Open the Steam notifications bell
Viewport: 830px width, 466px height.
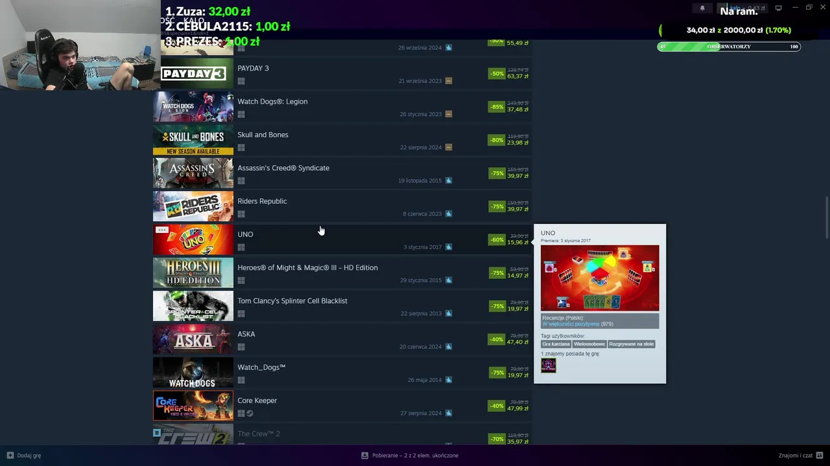702,8
